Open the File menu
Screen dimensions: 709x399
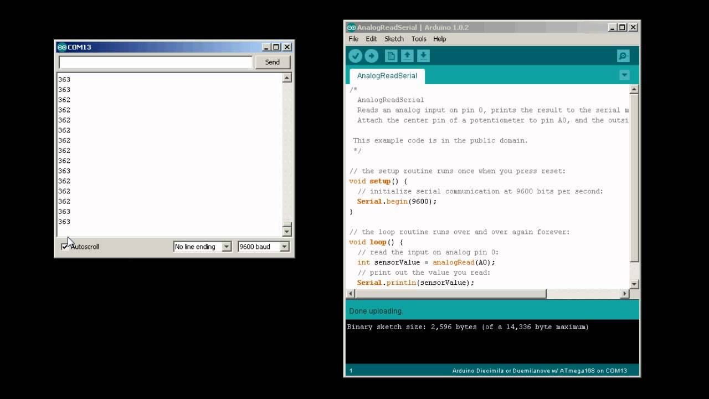pos(353,39)
